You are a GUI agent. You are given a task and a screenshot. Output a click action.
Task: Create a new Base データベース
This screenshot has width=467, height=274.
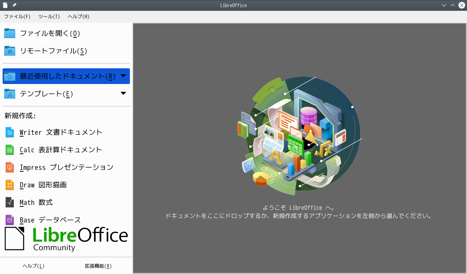click(66, 220)
